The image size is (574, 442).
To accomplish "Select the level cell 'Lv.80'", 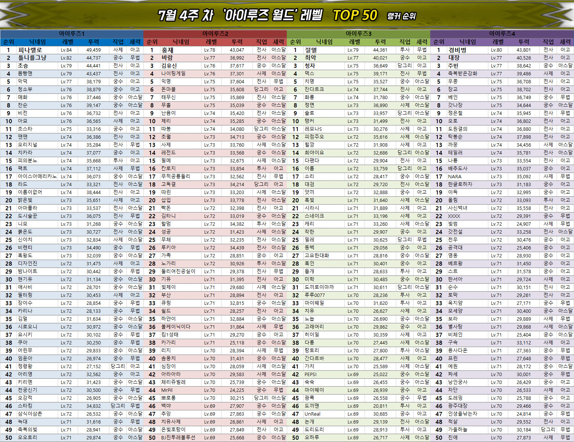I will click(496, 50).
